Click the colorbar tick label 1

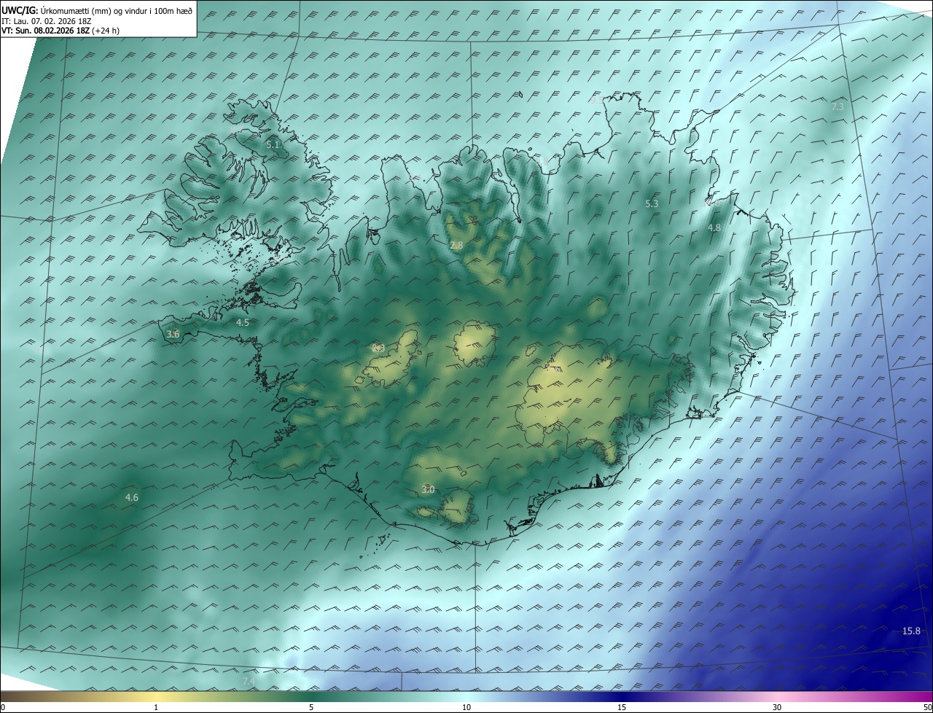[157, 707]
